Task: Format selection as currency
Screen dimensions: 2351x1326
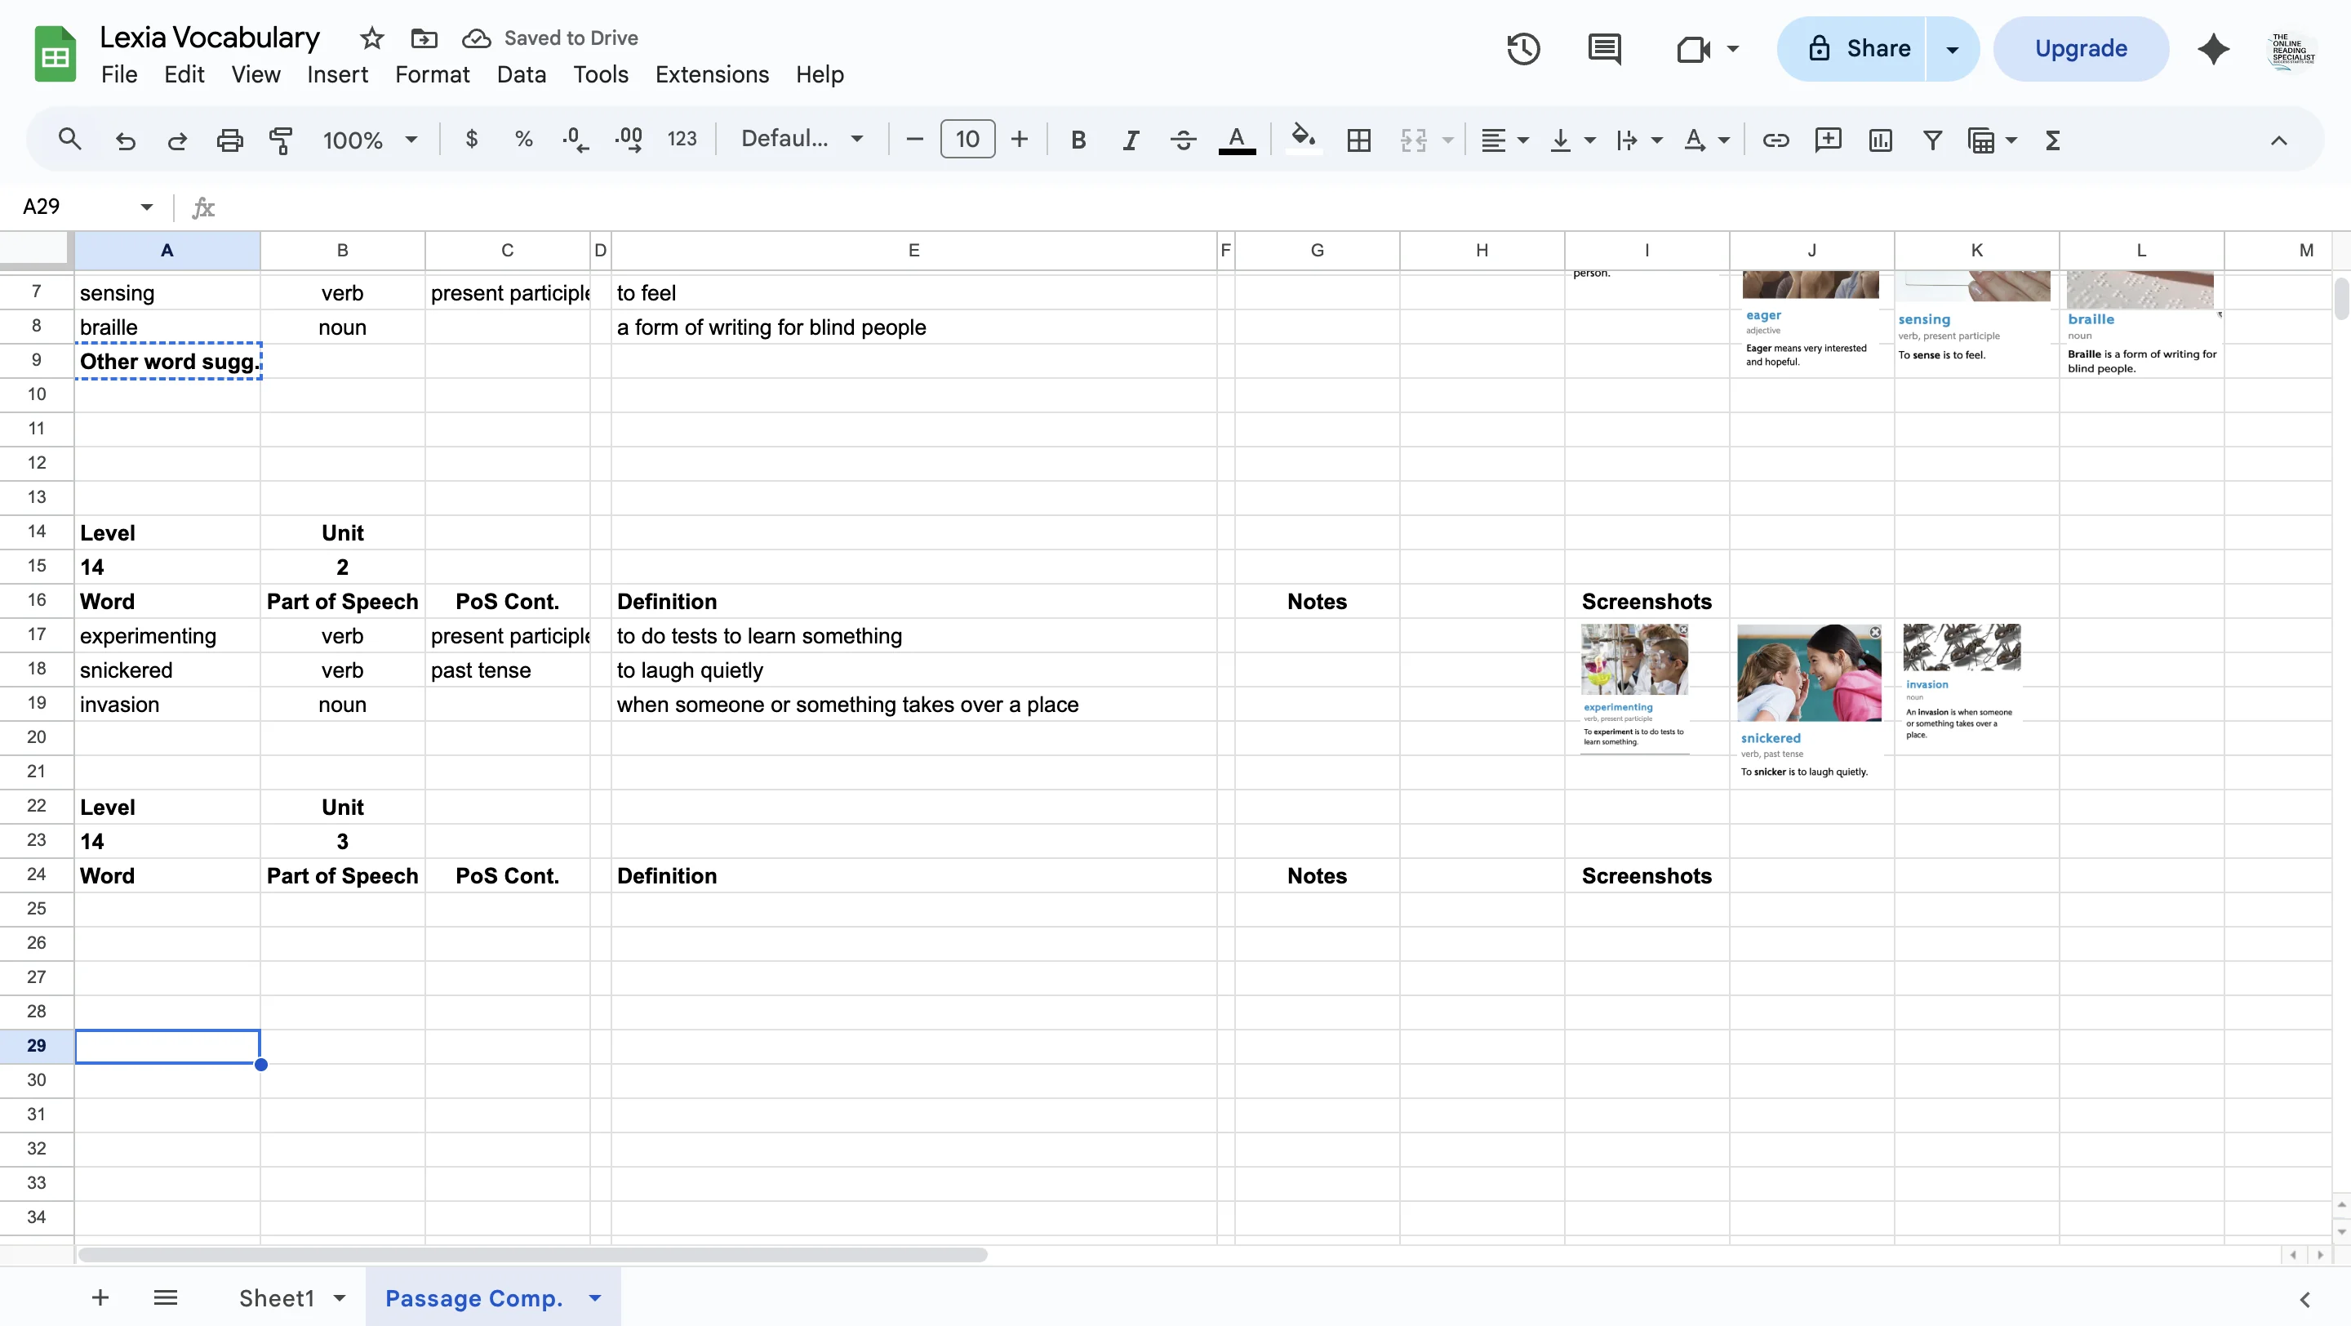Action: (x=471, y=139)
